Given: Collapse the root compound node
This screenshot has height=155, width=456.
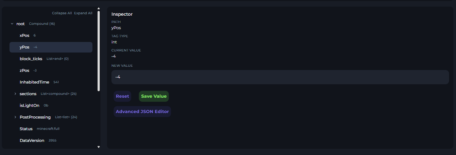Looking at the screenshot, I should click(x=12, y=24).
